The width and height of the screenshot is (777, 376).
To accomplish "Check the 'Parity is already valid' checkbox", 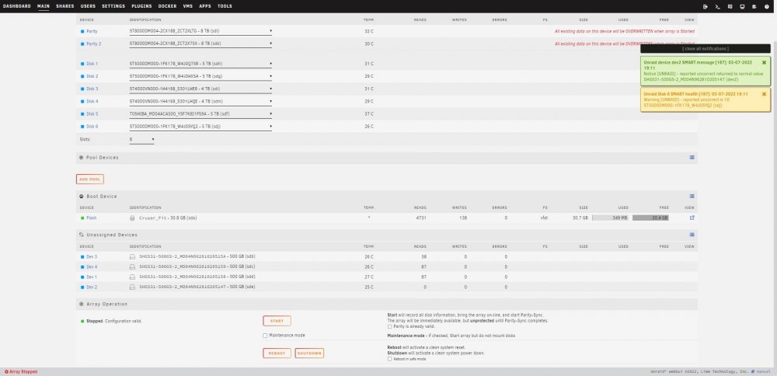I will pos(389,326).
